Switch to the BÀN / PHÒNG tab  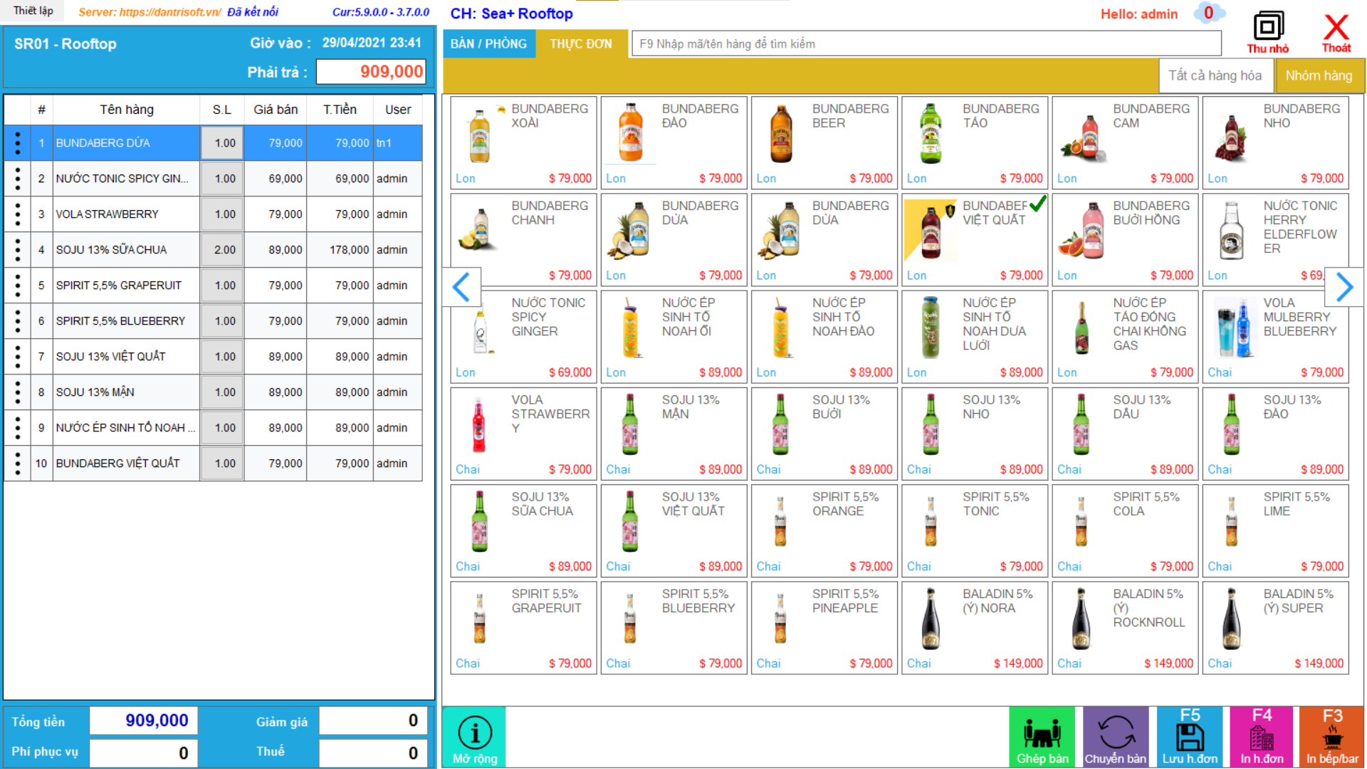point(488,43)
